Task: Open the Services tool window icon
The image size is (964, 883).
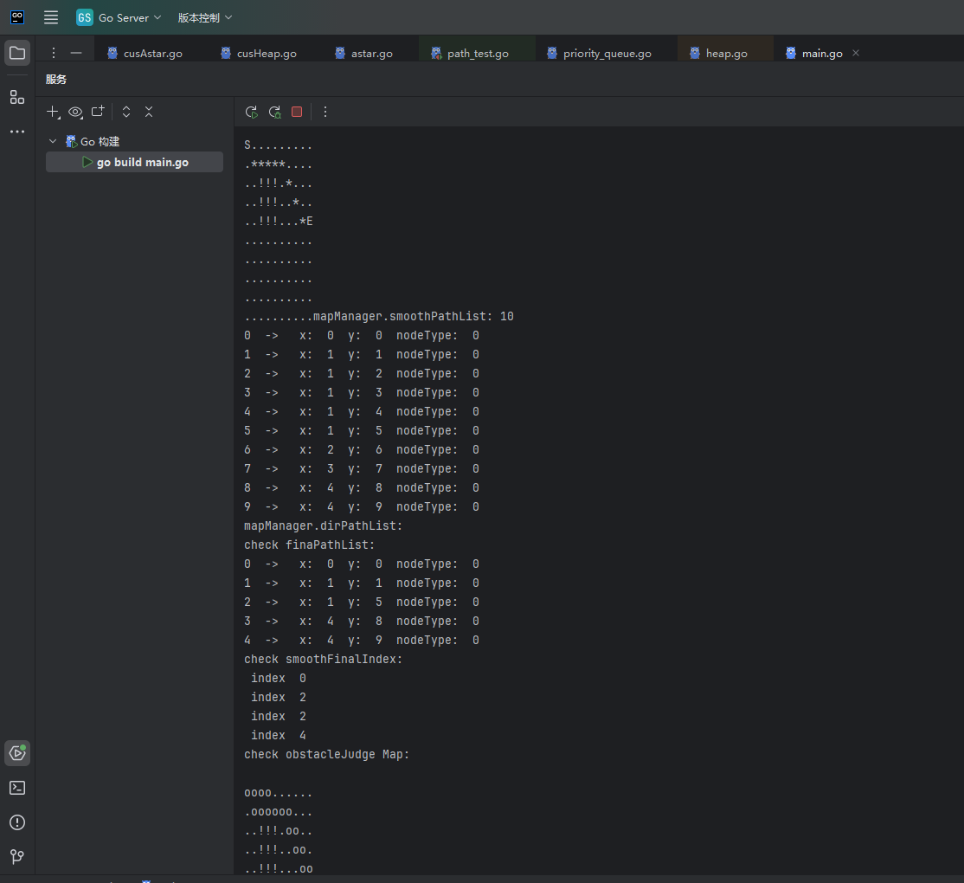Action: pos(17,753)
